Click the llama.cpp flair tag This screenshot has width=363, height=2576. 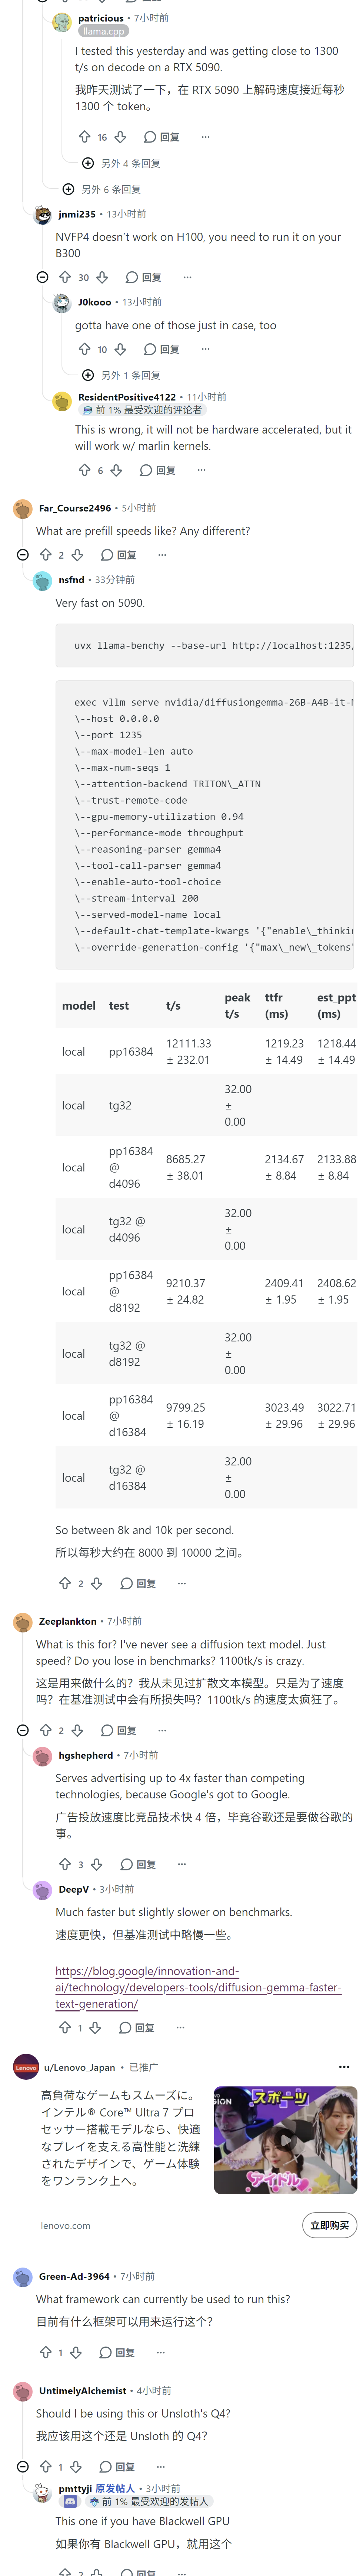103,31
